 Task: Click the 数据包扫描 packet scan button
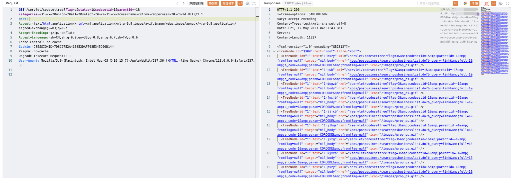click(x=197, y=3)
